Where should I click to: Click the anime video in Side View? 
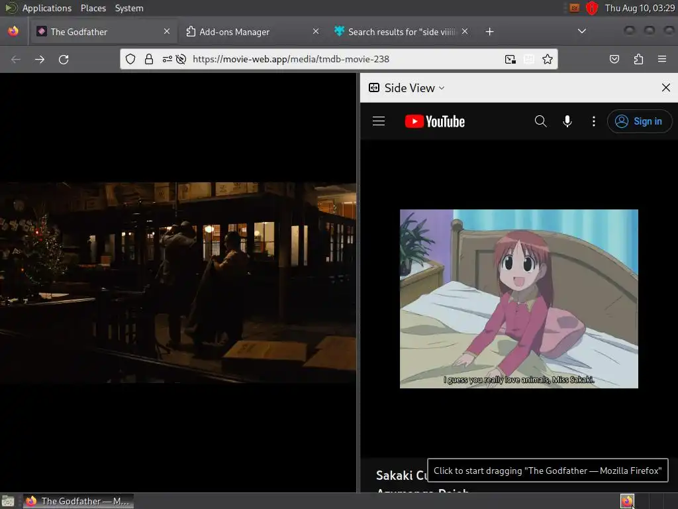click(x=519, y=299)
